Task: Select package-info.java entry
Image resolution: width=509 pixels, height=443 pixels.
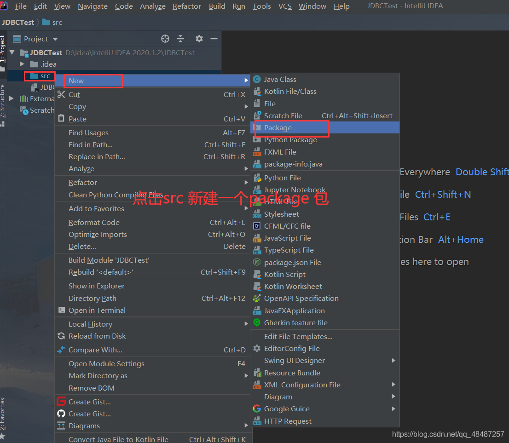Action: pyautogui.click(x=325, y=164)
